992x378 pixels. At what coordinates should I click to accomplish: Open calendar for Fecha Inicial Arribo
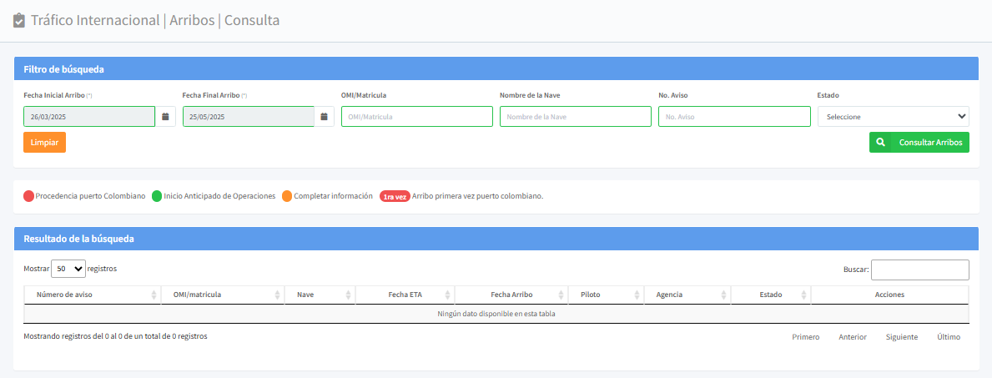click(x=165, y=117)
